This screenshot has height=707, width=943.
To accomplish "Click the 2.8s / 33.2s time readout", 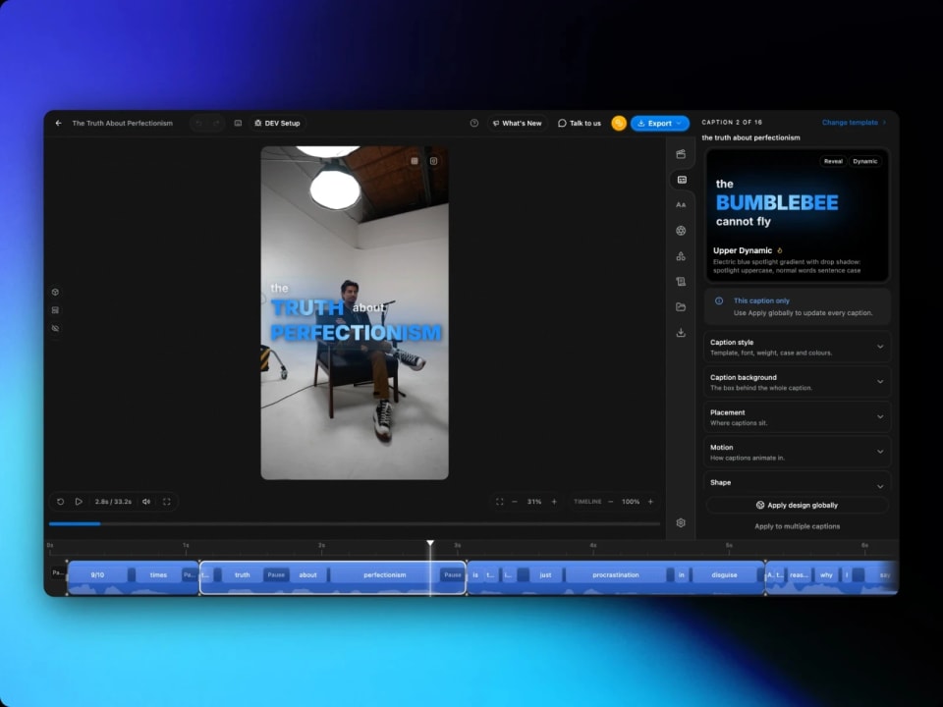I will coord(113,502).
